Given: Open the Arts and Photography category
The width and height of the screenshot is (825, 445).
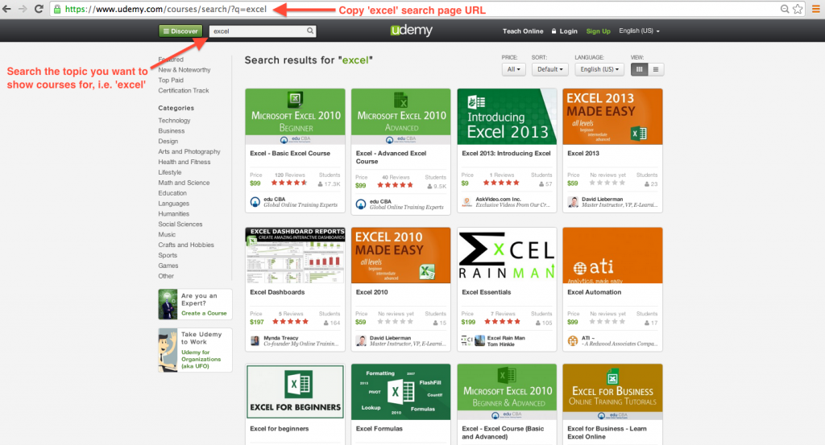Looking at the screenshot, I should click(189, 152).
